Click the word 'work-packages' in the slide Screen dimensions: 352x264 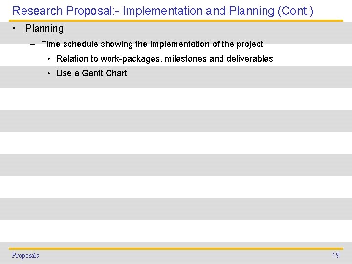pos(129,59)
